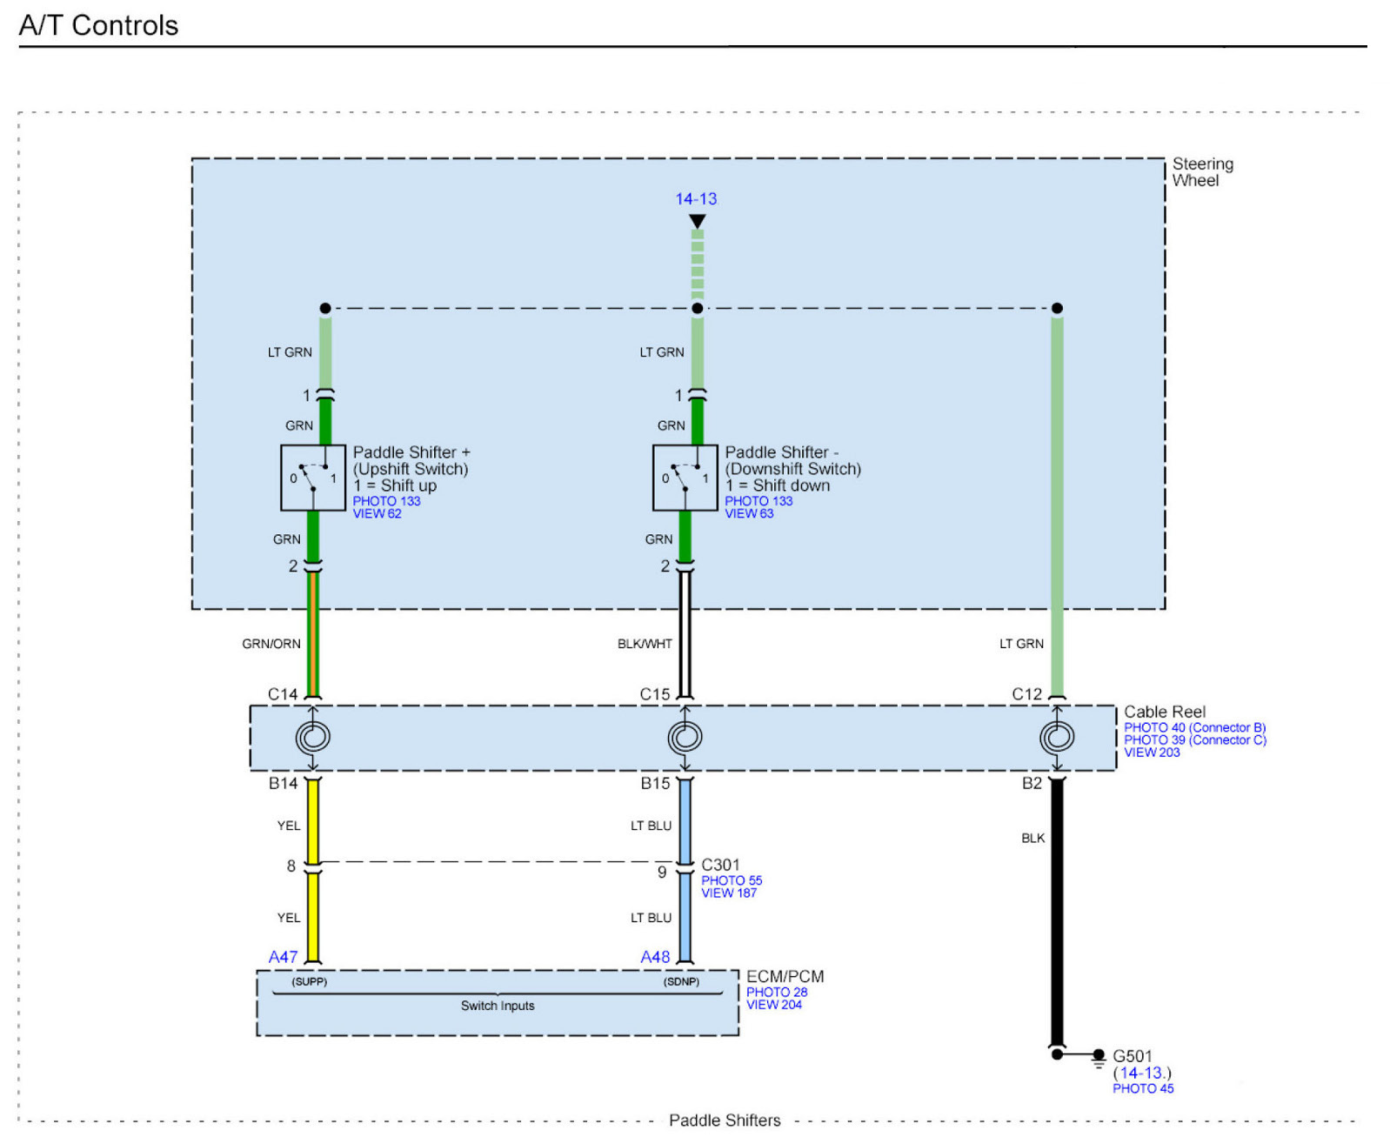Open the VIEW 203 cable reel link

tap(1152, 752)
